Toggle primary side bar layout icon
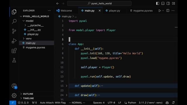Viewport: 187px width, 105px height. pos(157,3)
